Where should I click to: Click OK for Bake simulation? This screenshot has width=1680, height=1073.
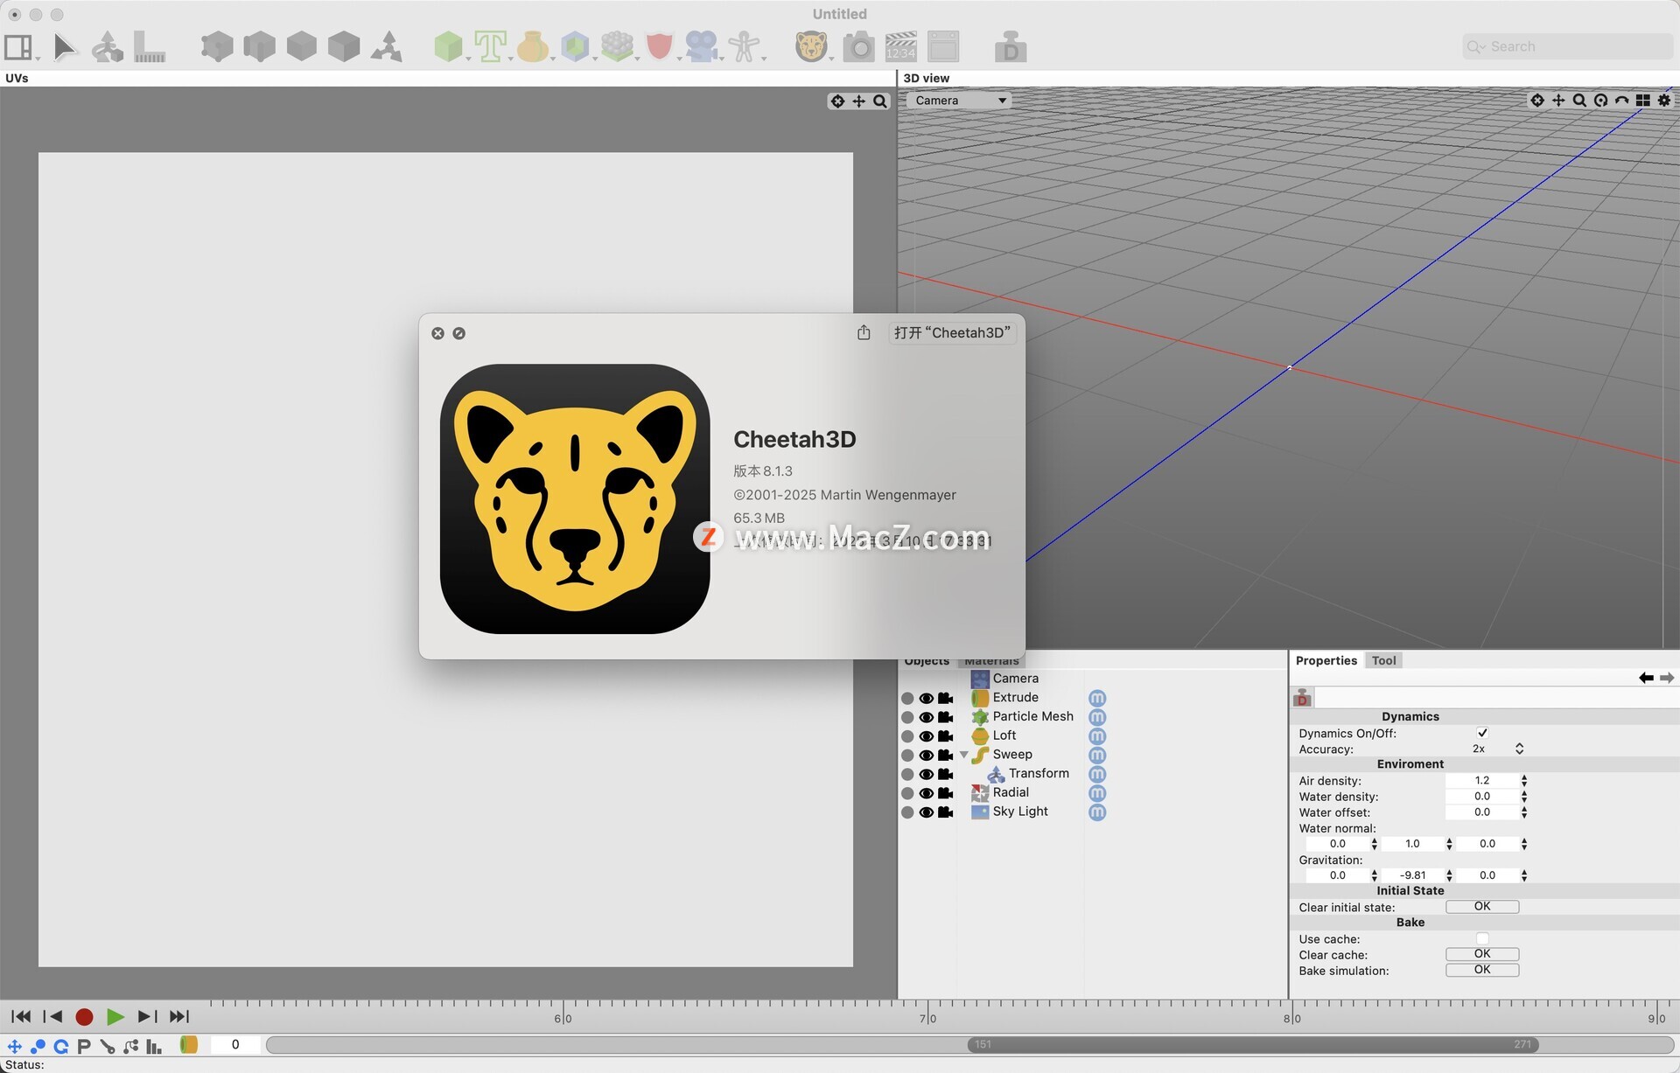(1482, 969)
